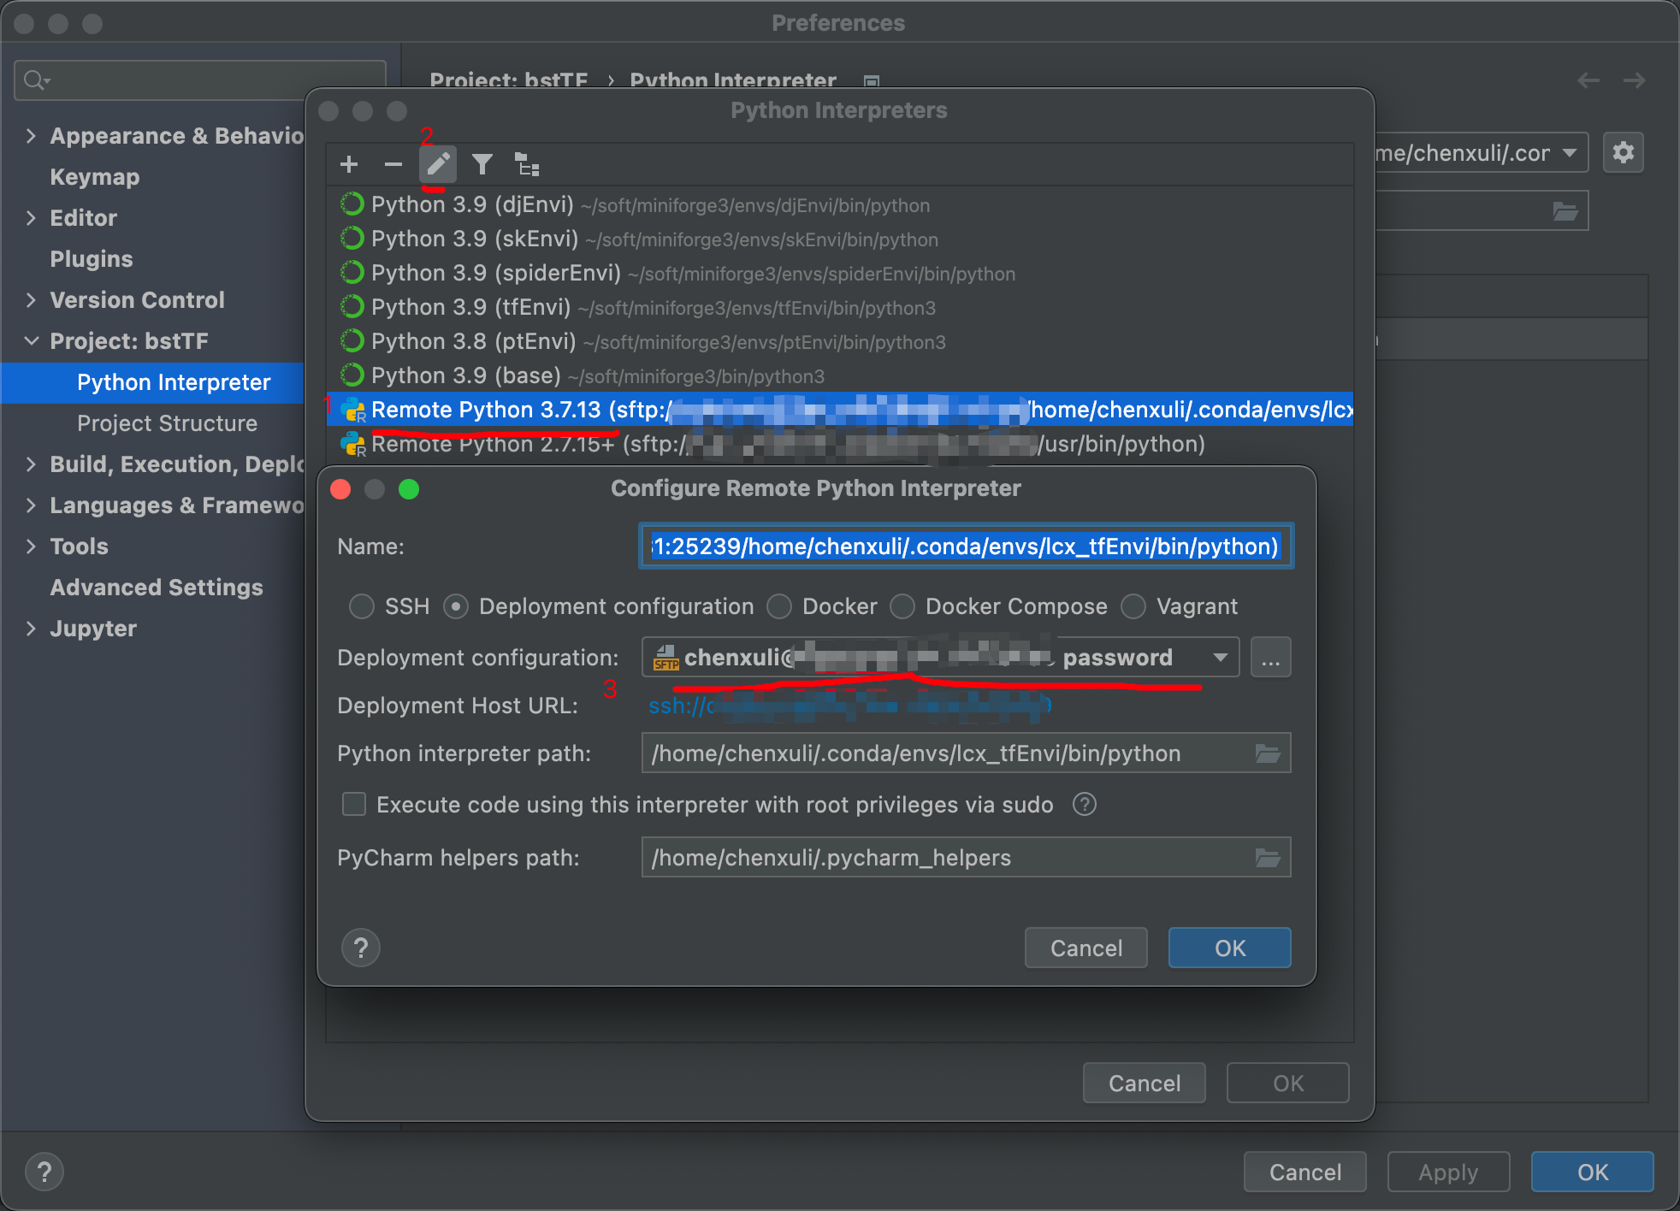Click the PyCharm helpers path field

966,858
